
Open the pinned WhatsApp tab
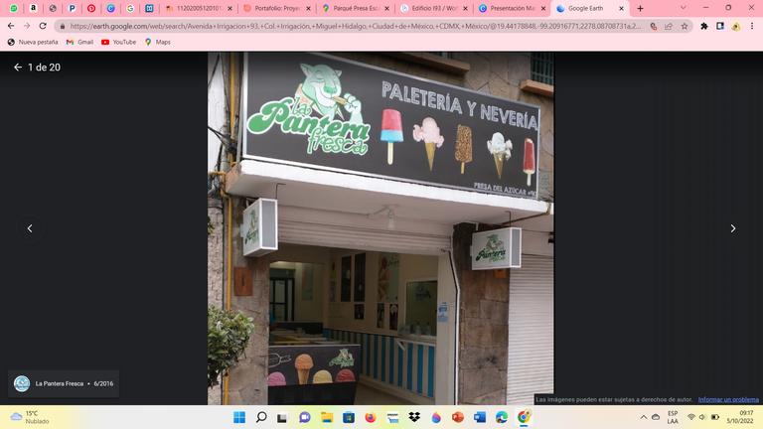coord(14,8)
